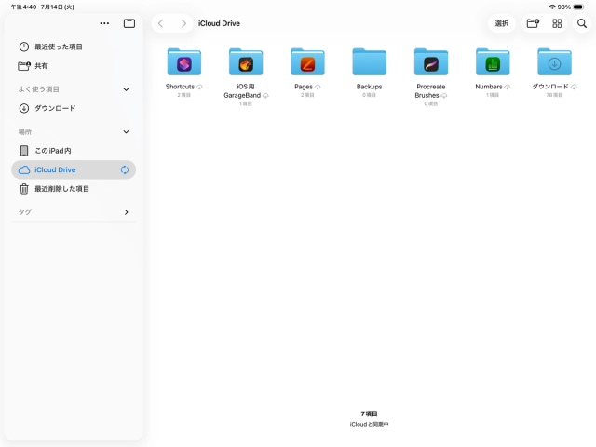Create a new folder with toolbar icon
This screenshot has height=447, width=596.
pyautogui.click(x=533, y=23)
